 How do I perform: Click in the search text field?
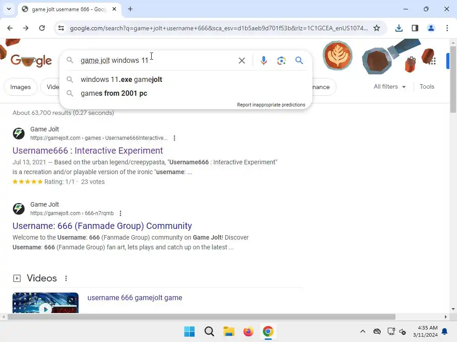pyautogui.click(x=158, y=61)
